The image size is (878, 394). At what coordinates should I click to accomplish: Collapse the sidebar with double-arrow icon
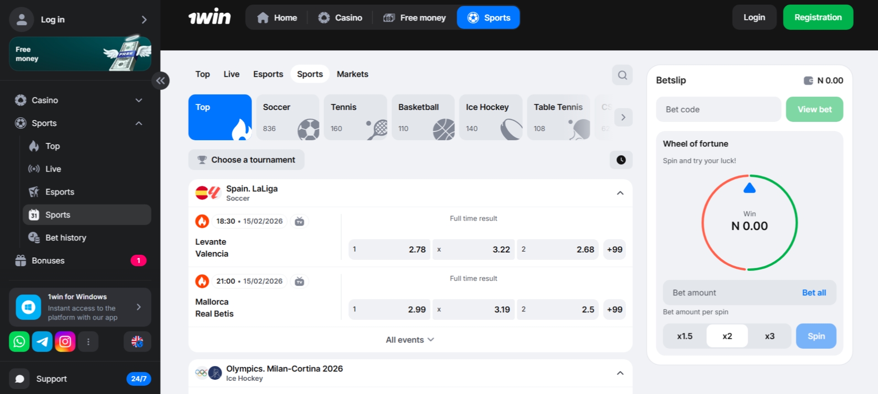(x=161, y=81)
